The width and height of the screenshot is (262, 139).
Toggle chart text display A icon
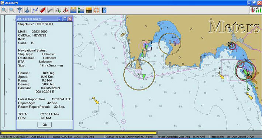coord(58,10)
